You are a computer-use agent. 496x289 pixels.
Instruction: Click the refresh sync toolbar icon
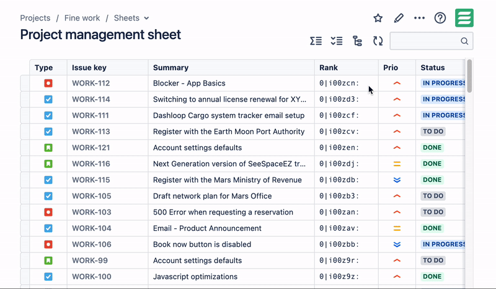tap(378, 41)
